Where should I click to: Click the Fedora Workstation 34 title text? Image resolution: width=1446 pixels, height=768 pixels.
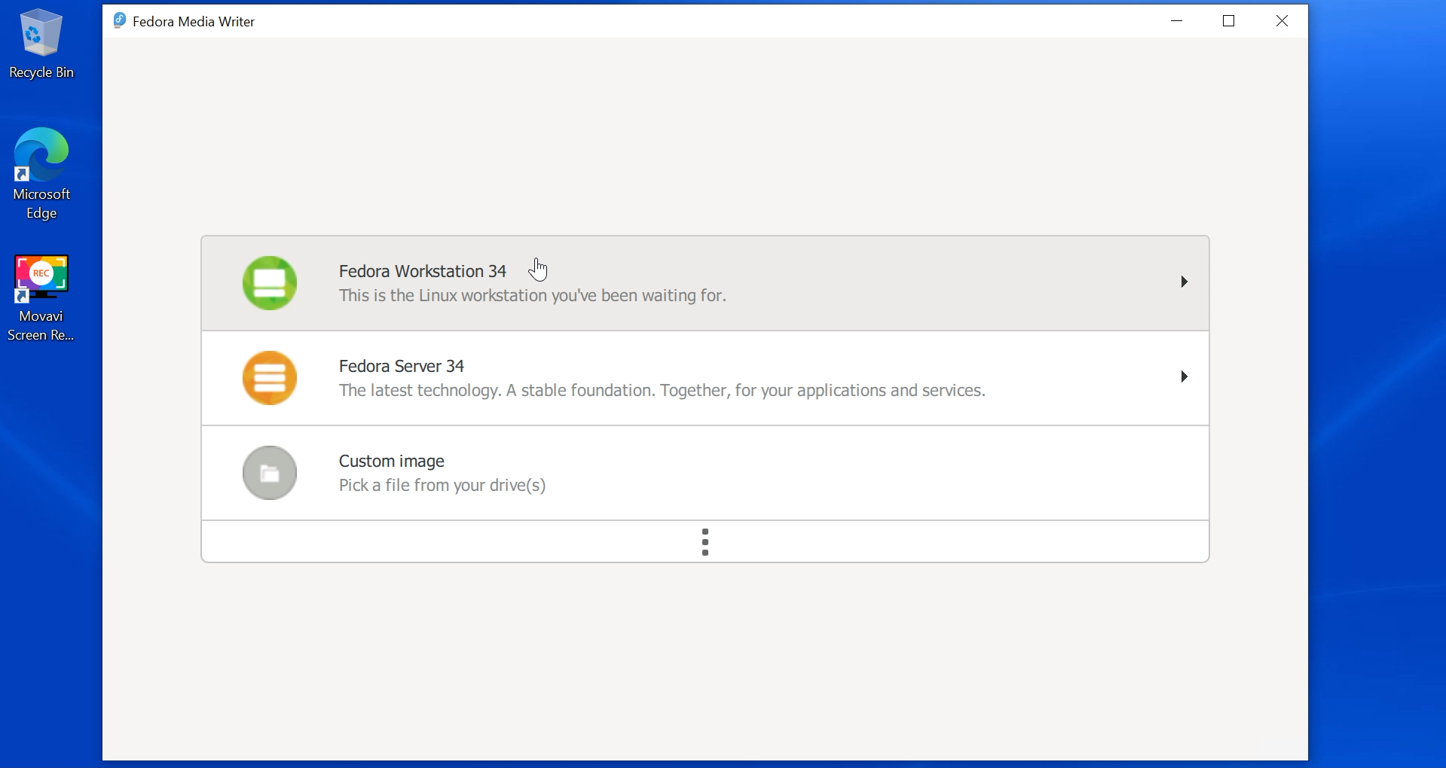pos(422,271)
